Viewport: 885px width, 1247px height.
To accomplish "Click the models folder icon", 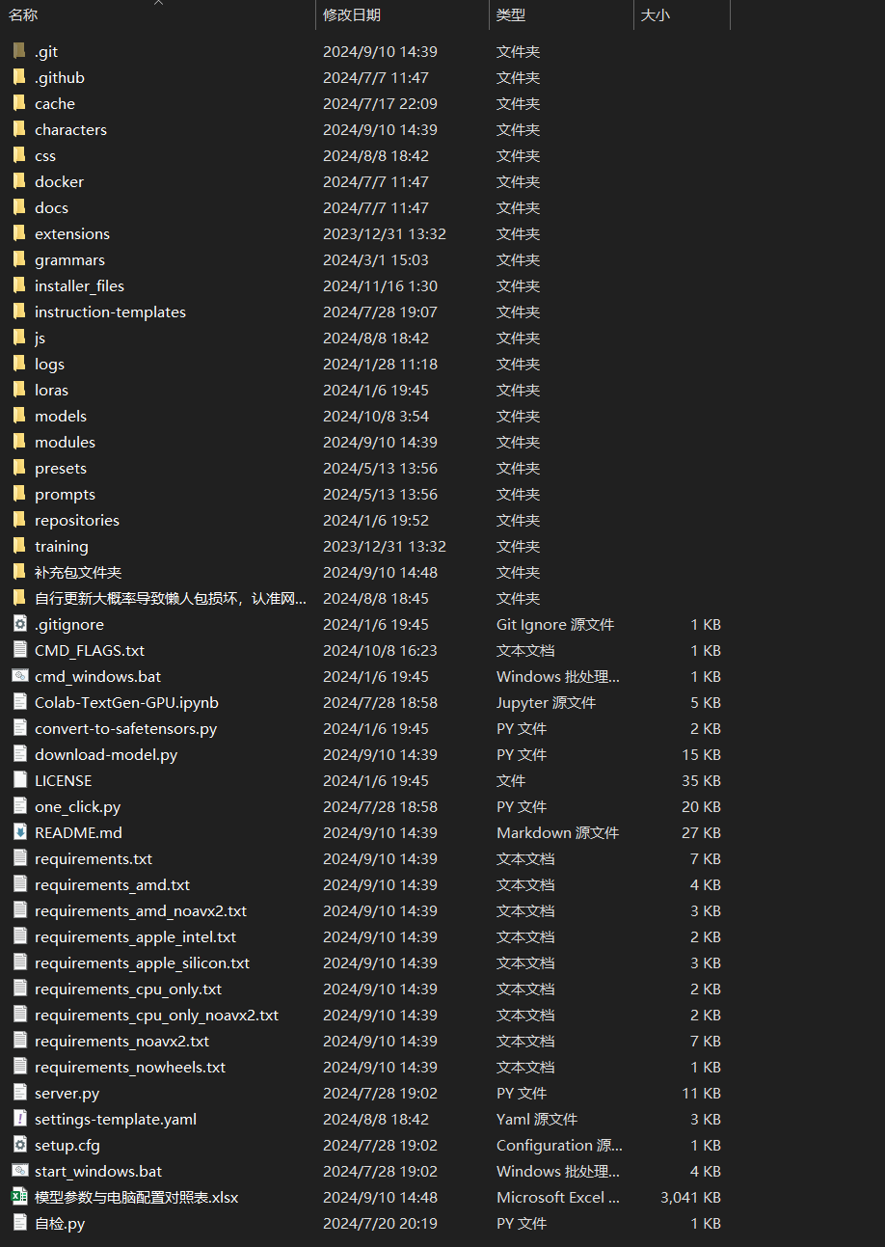I will [19, 416].
